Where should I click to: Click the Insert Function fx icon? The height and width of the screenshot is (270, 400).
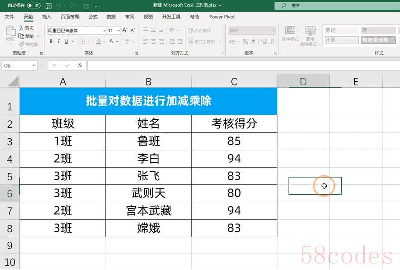[79, 65]
